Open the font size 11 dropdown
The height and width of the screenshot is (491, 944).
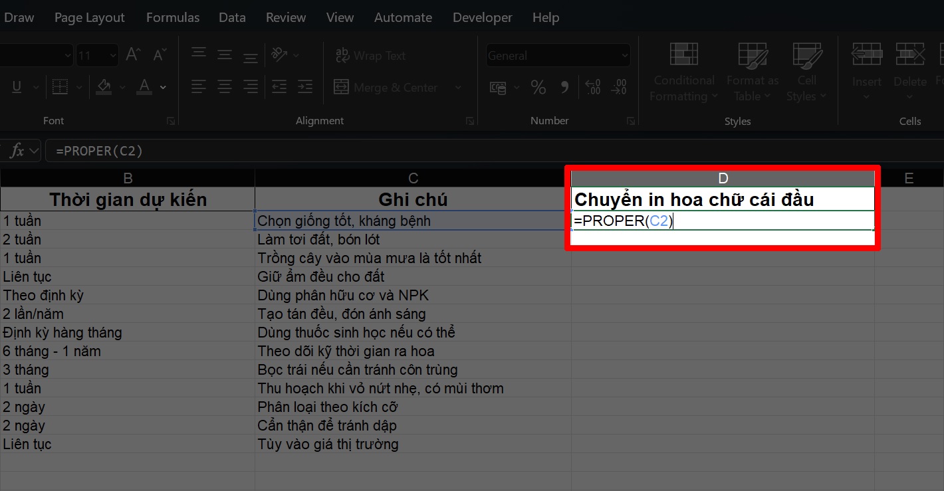click(x=112, y=56)
